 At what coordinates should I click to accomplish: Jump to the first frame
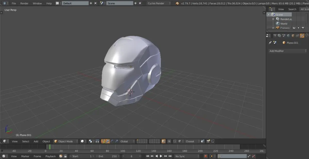148,156
